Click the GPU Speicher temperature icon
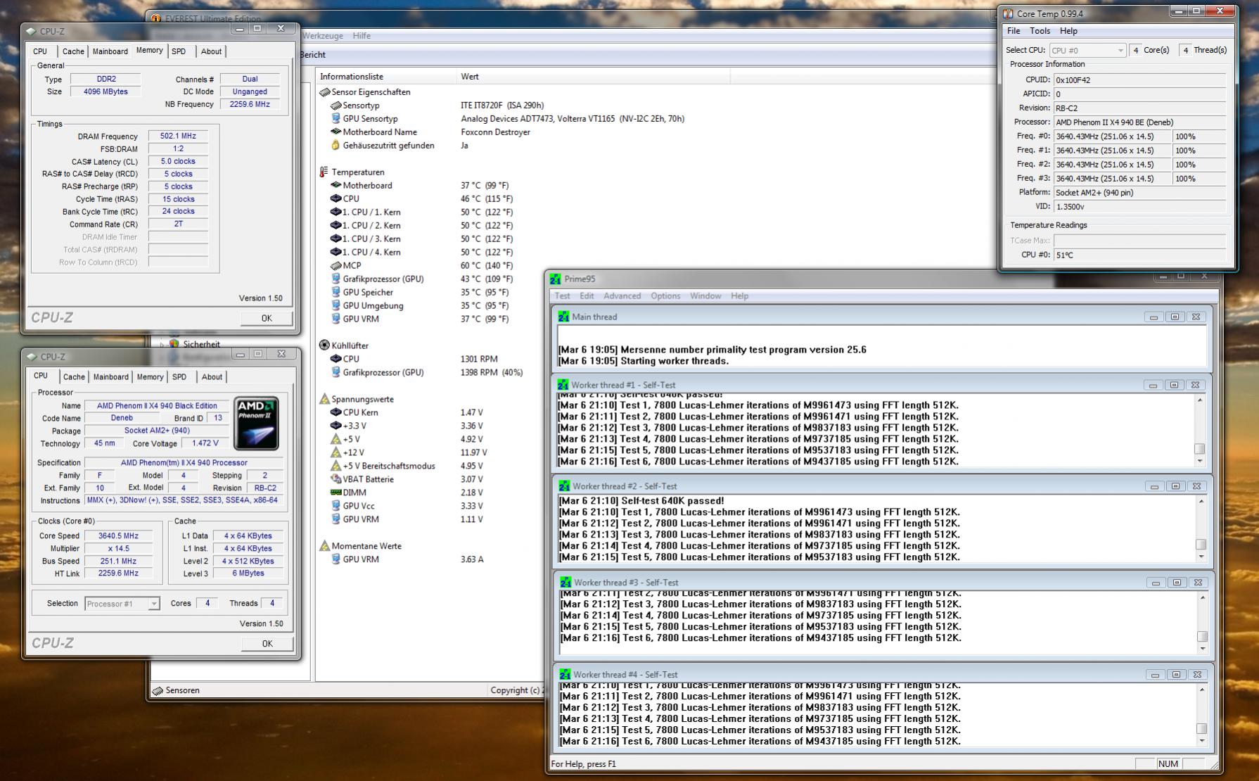The width and height of the screenshot is (1259, 781). (335, 293)
